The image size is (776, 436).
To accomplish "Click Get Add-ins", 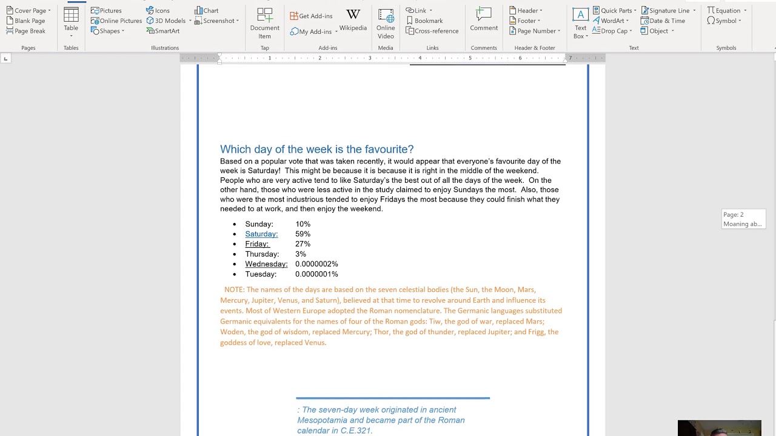I will [311, 16].
